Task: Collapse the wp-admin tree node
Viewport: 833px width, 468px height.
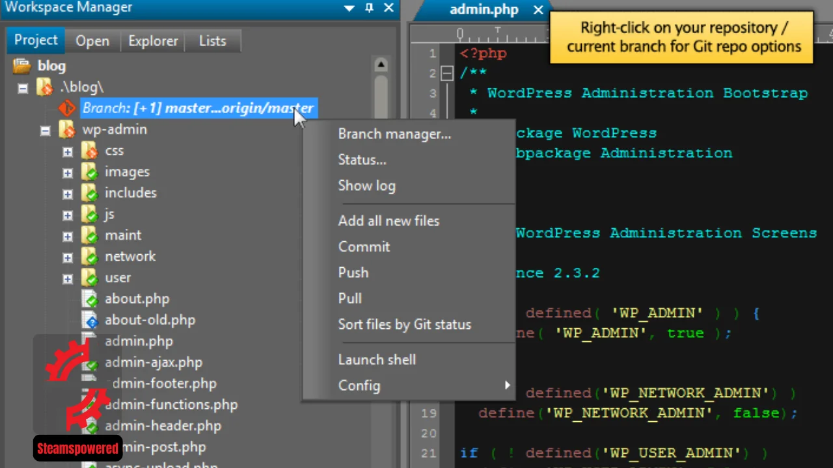Action: point(45,131)
